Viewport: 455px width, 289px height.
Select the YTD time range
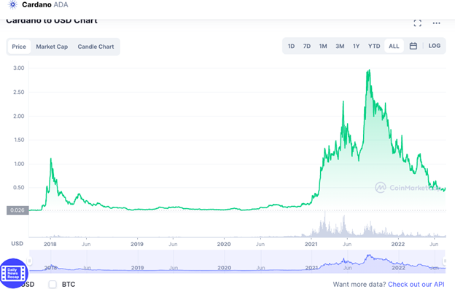tap(374, 46)
